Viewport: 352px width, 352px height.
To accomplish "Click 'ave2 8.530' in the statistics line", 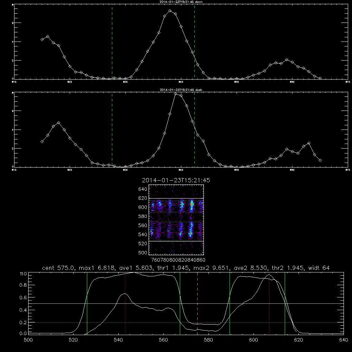I will [x=250, y=268].
